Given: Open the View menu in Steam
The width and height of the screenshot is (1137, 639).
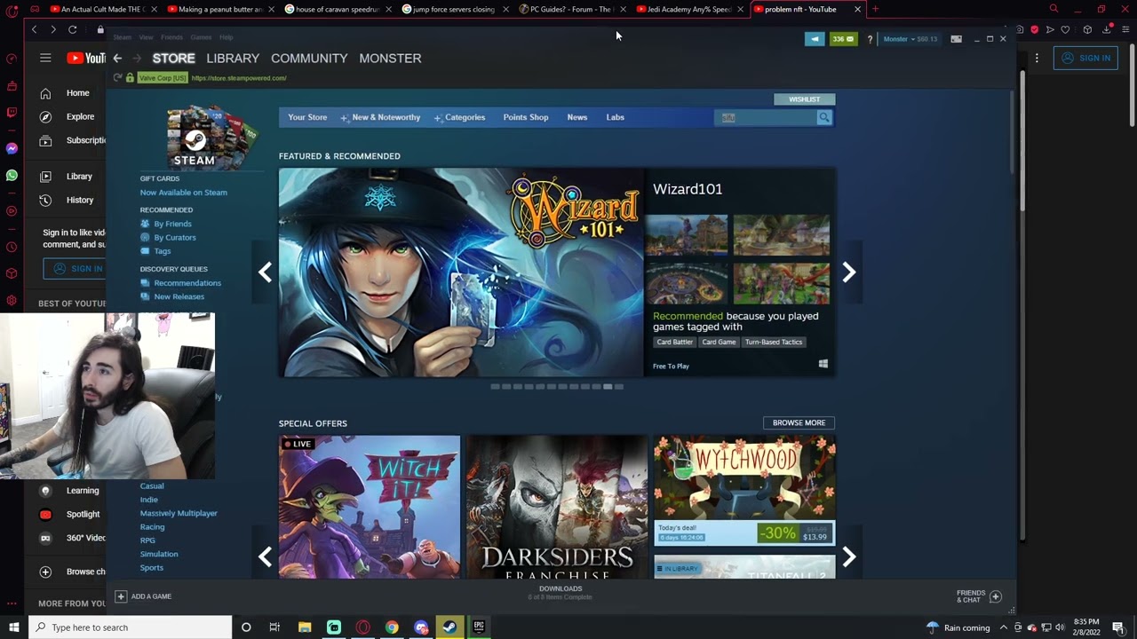Looking at the screenshot, I should (146, 37).
